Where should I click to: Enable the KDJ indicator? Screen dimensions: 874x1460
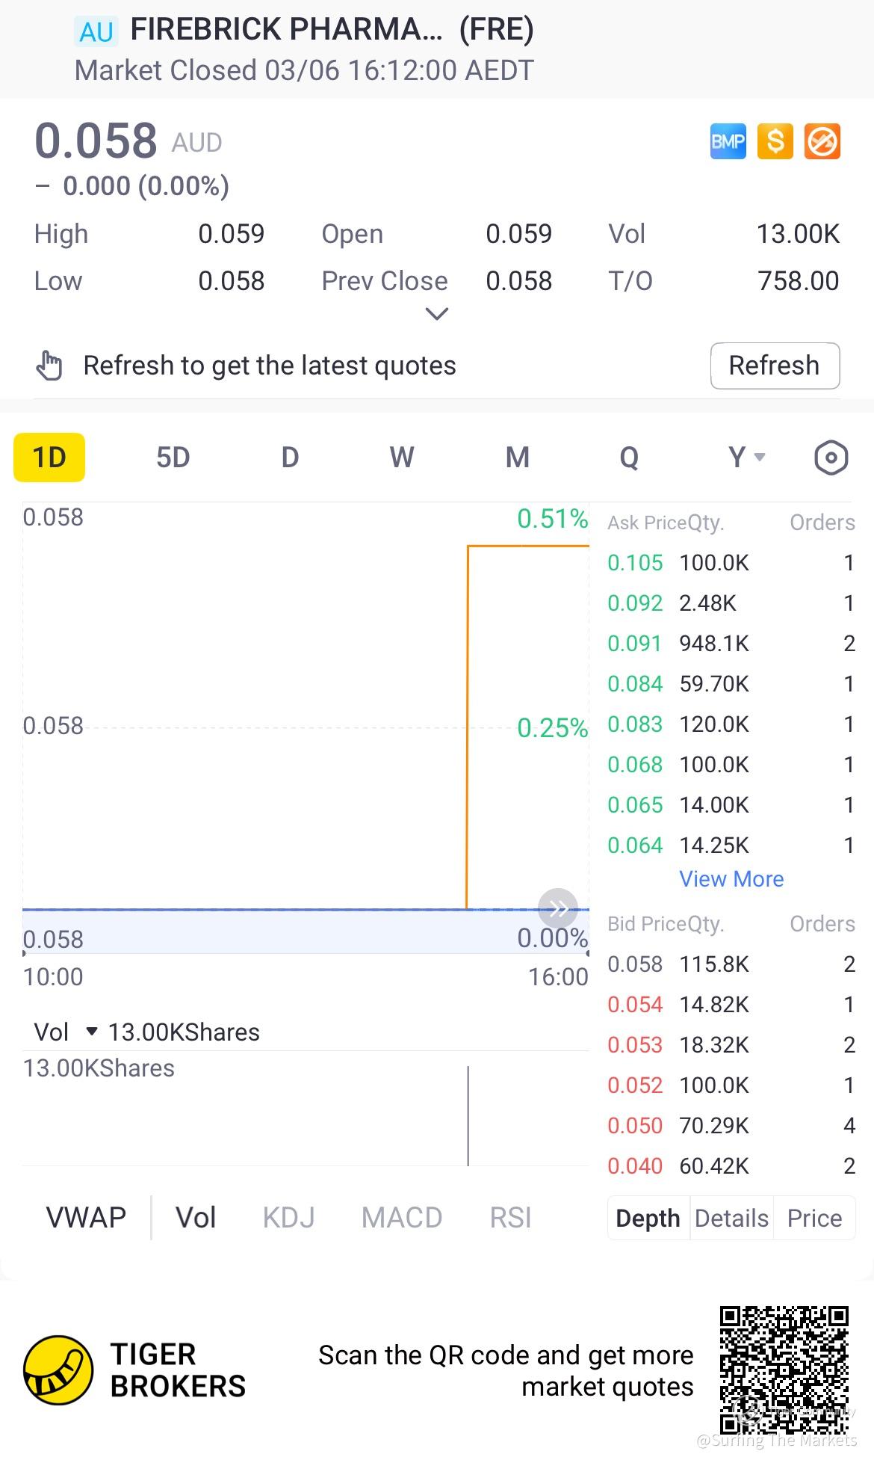click(288, 1218)
